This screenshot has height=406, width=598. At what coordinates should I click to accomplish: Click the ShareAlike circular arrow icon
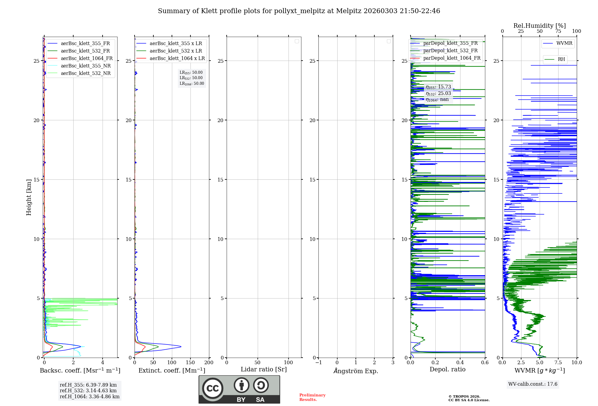(261, 385)
